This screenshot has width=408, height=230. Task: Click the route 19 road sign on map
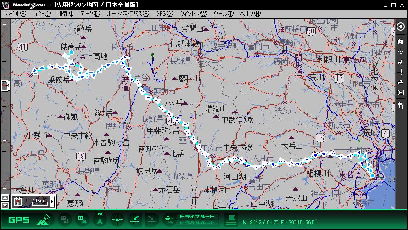(x=81, y=156)
